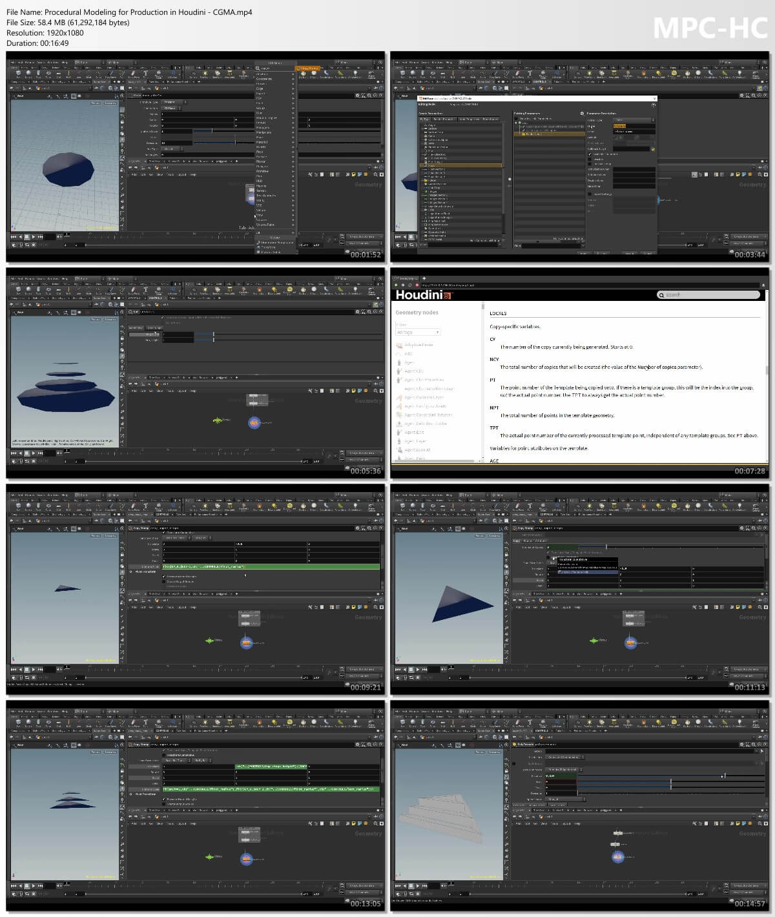Select the blue circle node in 00:05:36 network
The width and height of the screenshot is (775, 917).
[254, 422]
